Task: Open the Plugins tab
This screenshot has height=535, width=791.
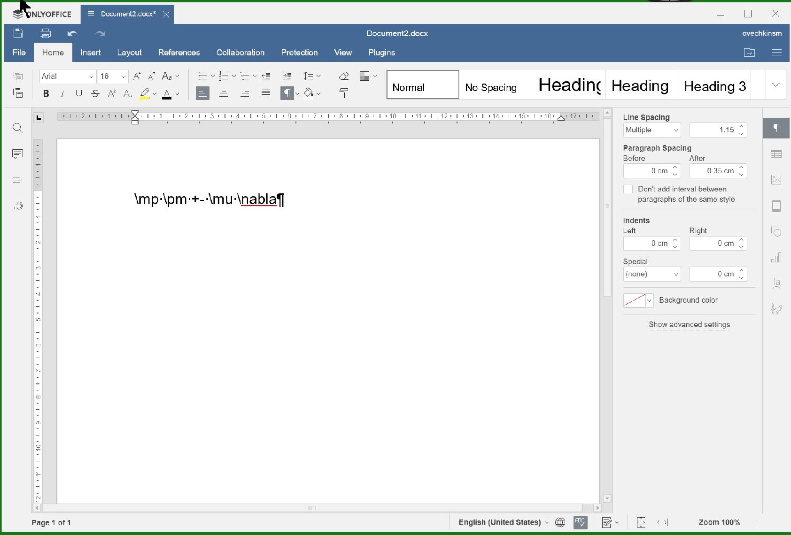Action: [382, 53]
